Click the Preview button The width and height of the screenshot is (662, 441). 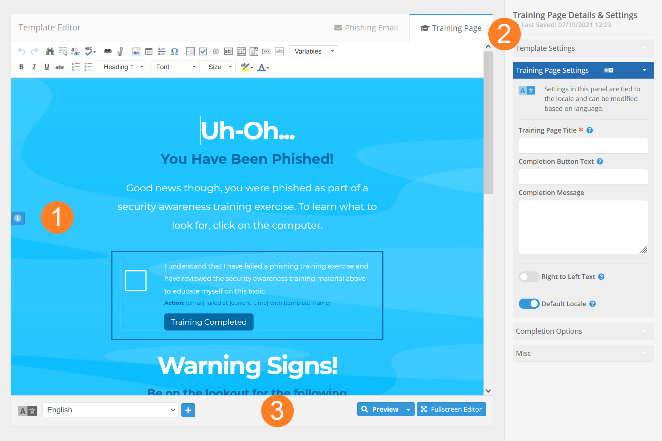380,409
